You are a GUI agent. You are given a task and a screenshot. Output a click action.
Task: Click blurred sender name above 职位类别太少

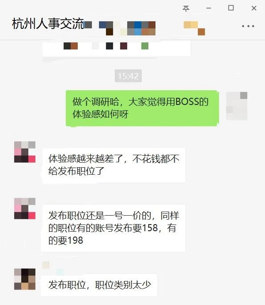click(x=53, y=269)
